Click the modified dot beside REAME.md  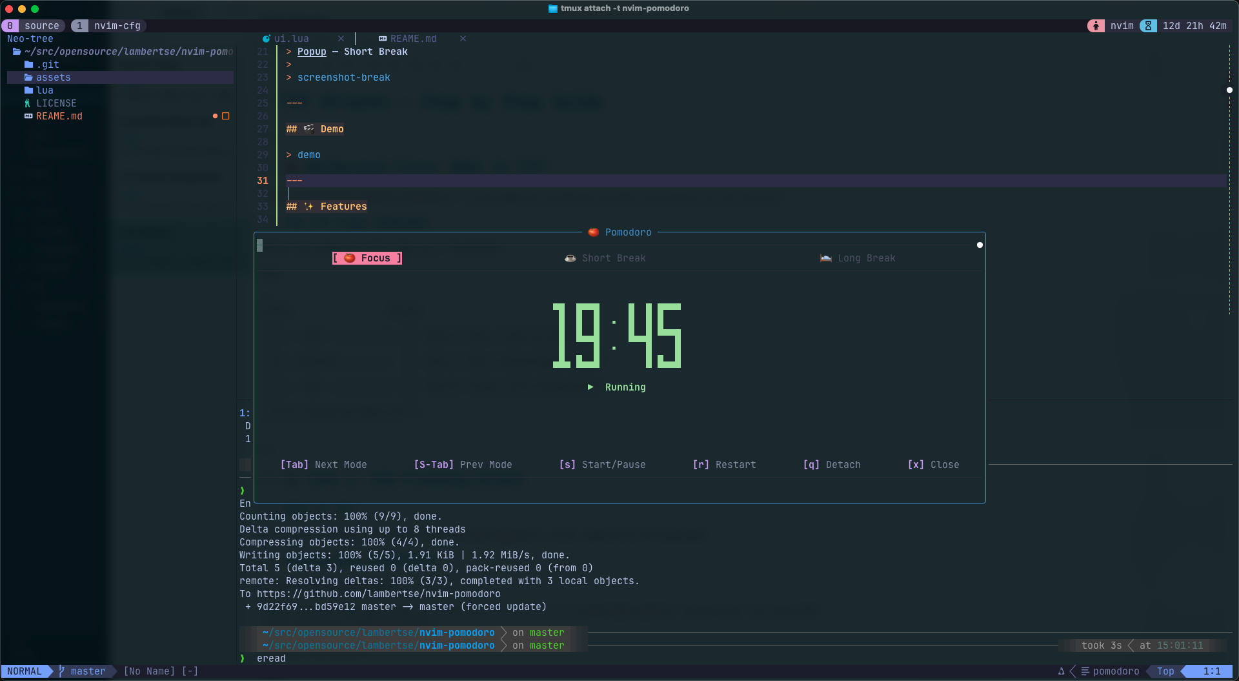(215, 116)
